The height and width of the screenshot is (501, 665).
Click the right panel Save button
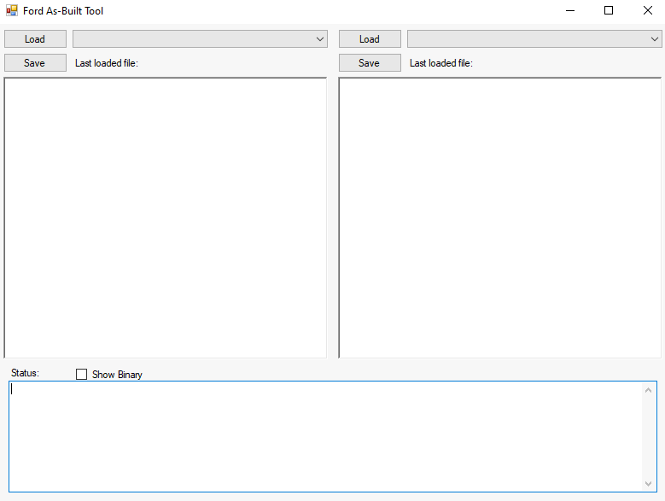[x=370, y=62]
